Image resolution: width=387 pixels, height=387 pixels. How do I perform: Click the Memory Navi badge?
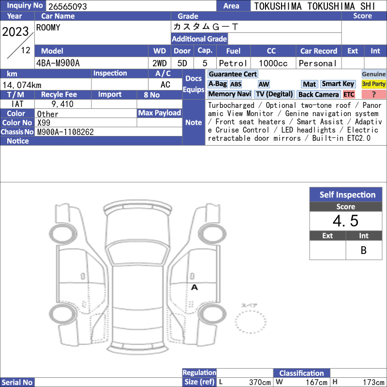pos(229,94)
